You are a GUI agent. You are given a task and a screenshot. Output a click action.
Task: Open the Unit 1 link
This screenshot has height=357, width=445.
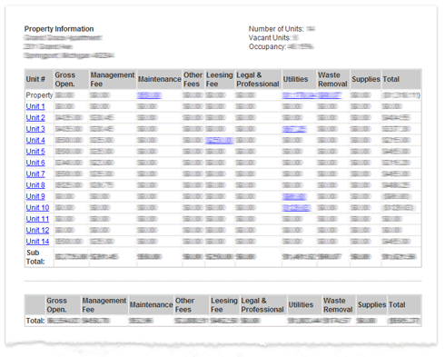35,106
